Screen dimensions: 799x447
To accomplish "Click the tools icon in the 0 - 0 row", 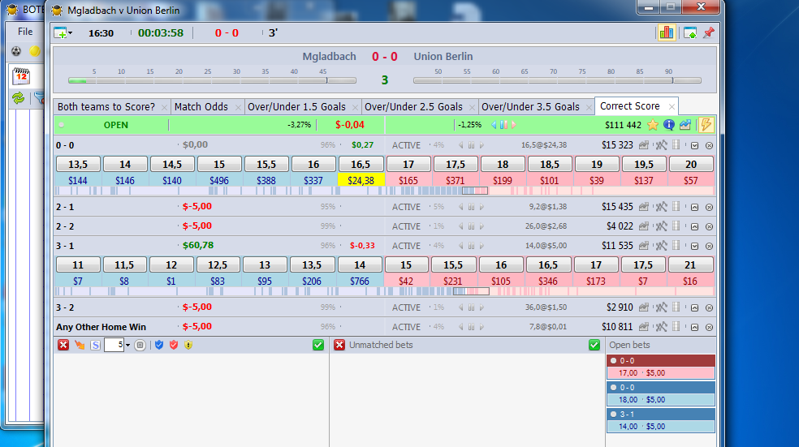I will point(662,145).
